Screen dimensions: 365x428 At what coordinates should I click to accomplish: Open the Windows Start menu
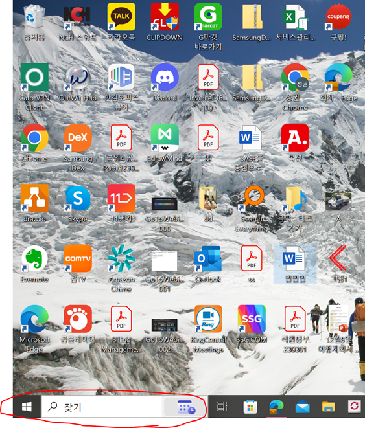(x=27, y=407)
